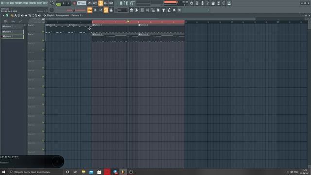The height and width of the screenshot is (175, 311).
Task: Open the second Pattern 3 clip menu on Track 2
Action: tap(139, 34)
